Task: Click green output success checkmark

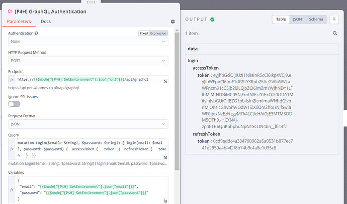Action: click(212, 20)
